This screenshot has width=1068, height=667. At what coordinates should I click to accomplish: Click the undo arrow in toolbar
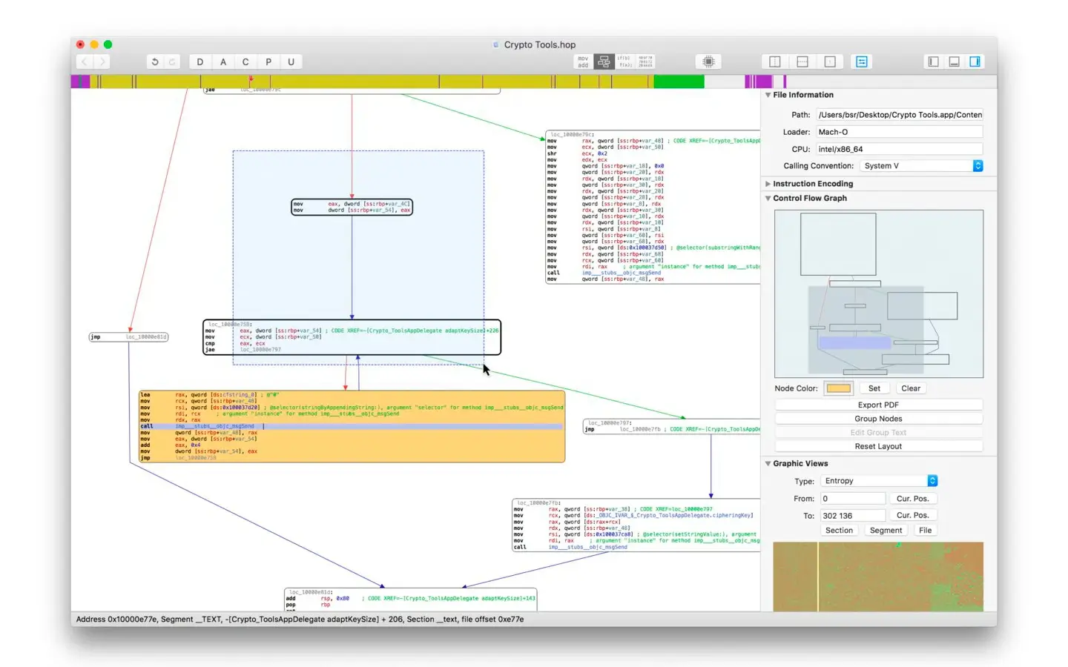(x=155, y=62)
